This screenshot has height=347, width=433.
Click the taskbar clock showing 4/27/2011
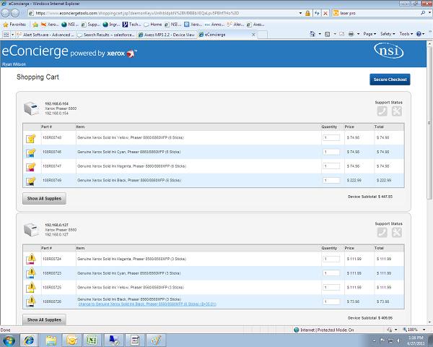click(x=416, y=340)
